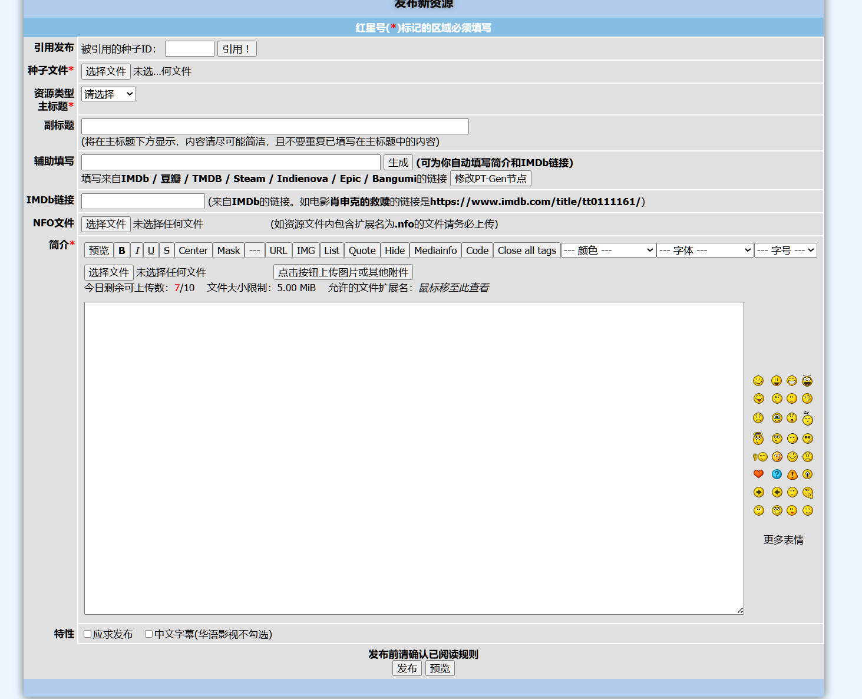
Task: Open the 资源类型 请选择 dropdown
Action: pyautogui.click(x=108, y=94)
